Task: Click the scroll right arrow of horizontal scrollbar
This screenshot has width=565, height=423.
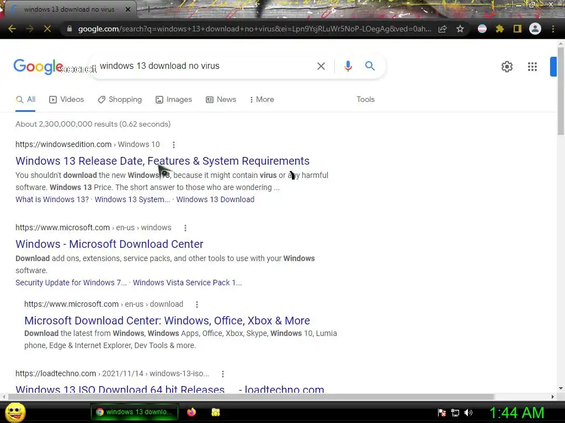Action: (x=553, y=397)
